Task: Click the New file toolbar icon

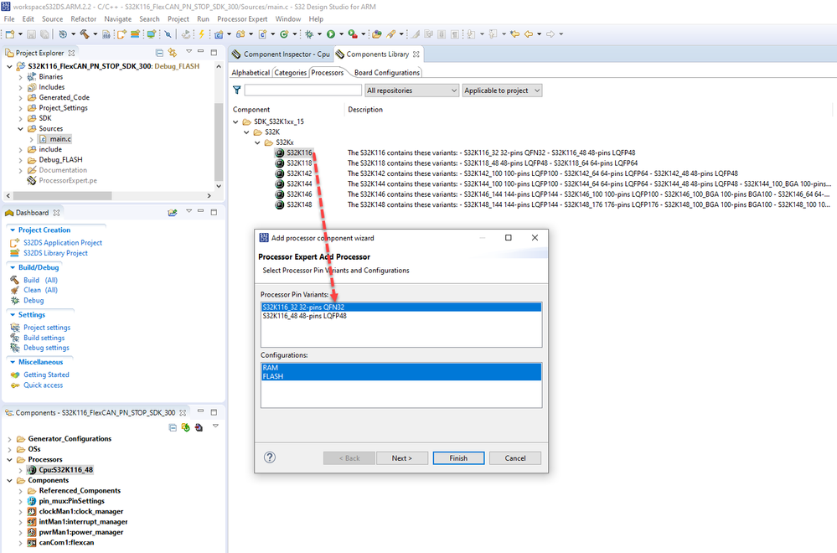Action: (9, 34)
